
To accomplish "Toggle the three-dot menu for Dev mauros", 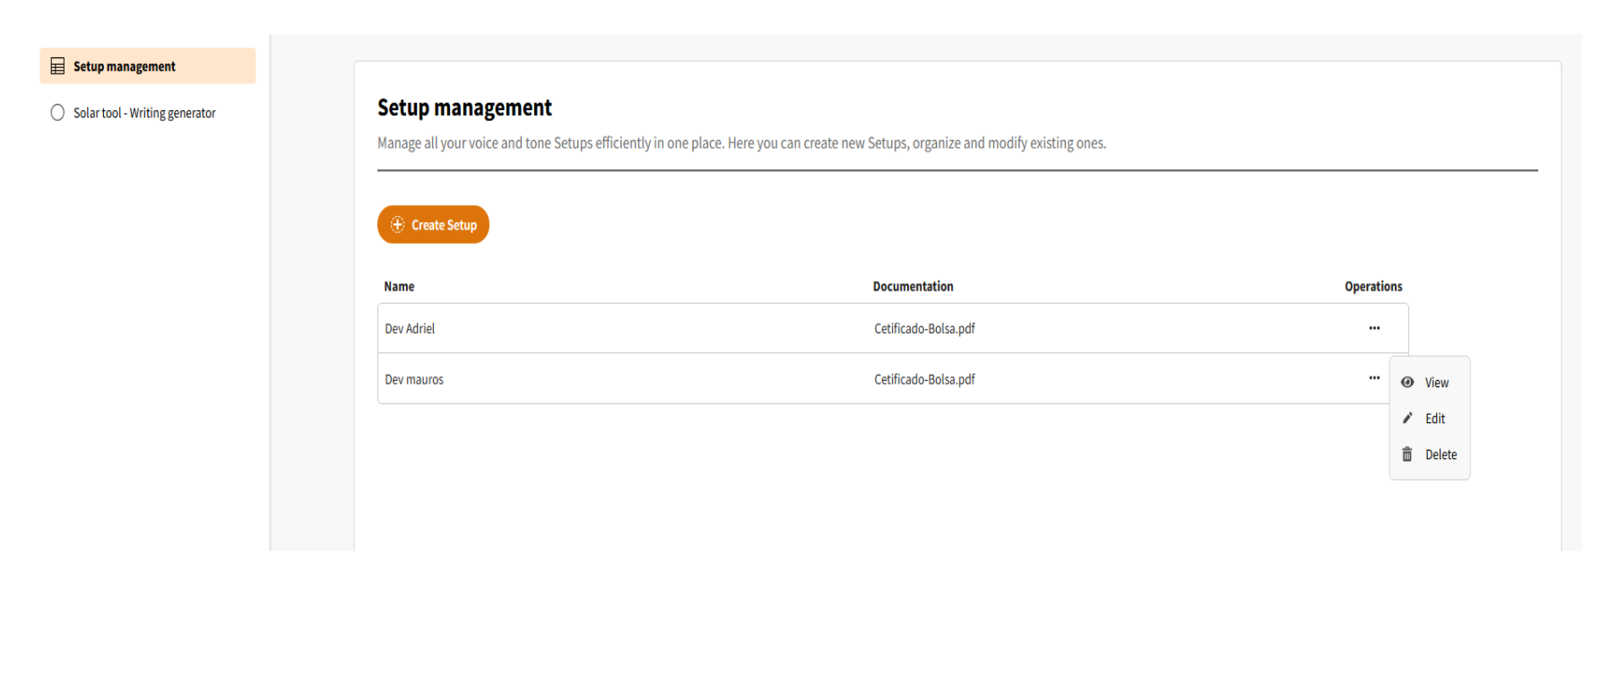I will [x=1373, y=378].
